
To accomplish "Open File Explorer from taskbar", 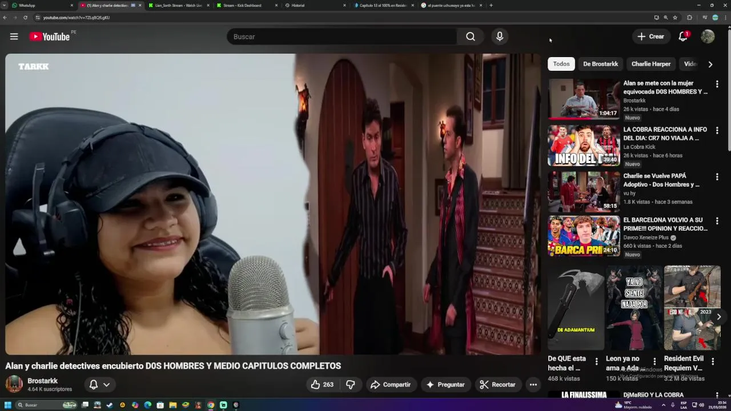I will [172, 405].
